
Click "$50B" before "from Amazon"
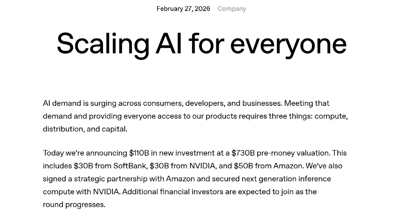[x=243, y=166]
